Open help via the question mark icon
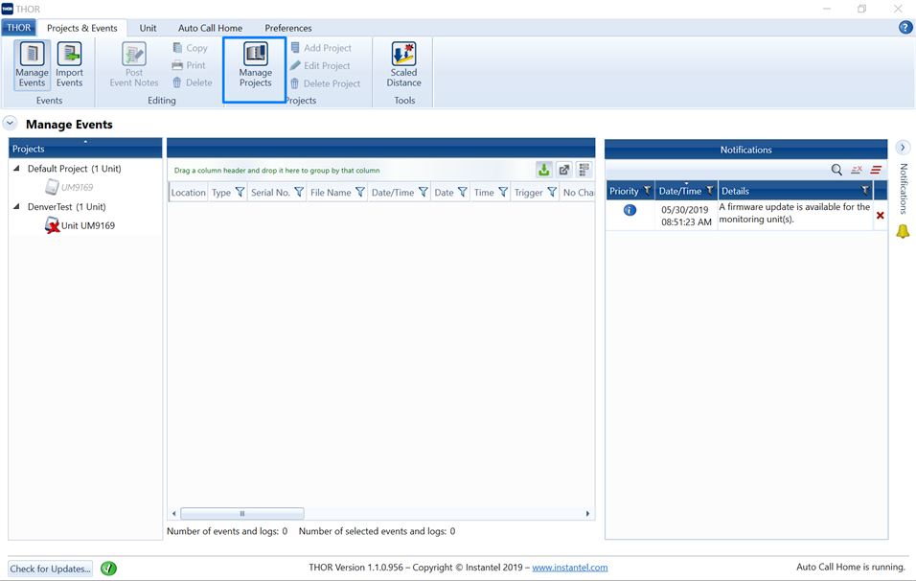This screenshot has height=581, width=916. [x=905, y=28]
